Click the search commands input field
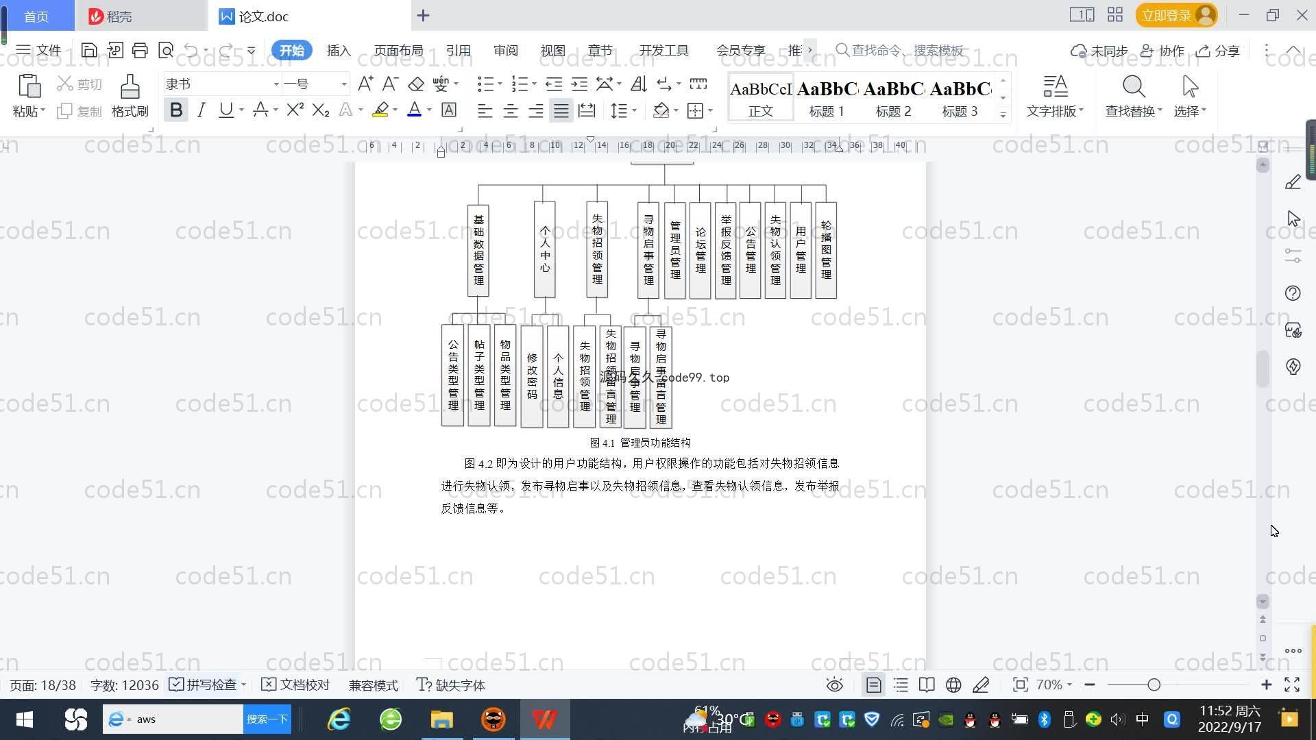This screenshot has height=740, width=1316. coord(906,50)
